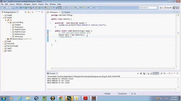Viewport: 181px width, 101px height.
Task: Click Collapse All in Package Explorer
Action: 25,12
